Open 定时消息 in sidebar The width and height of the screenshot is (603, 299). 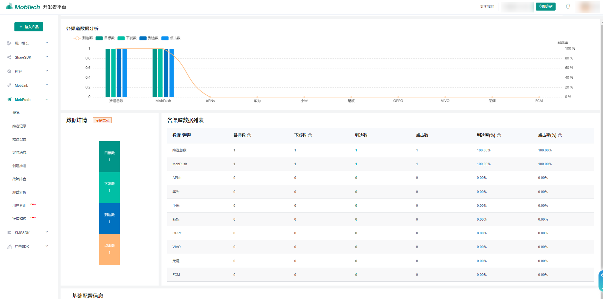(19, 152)
